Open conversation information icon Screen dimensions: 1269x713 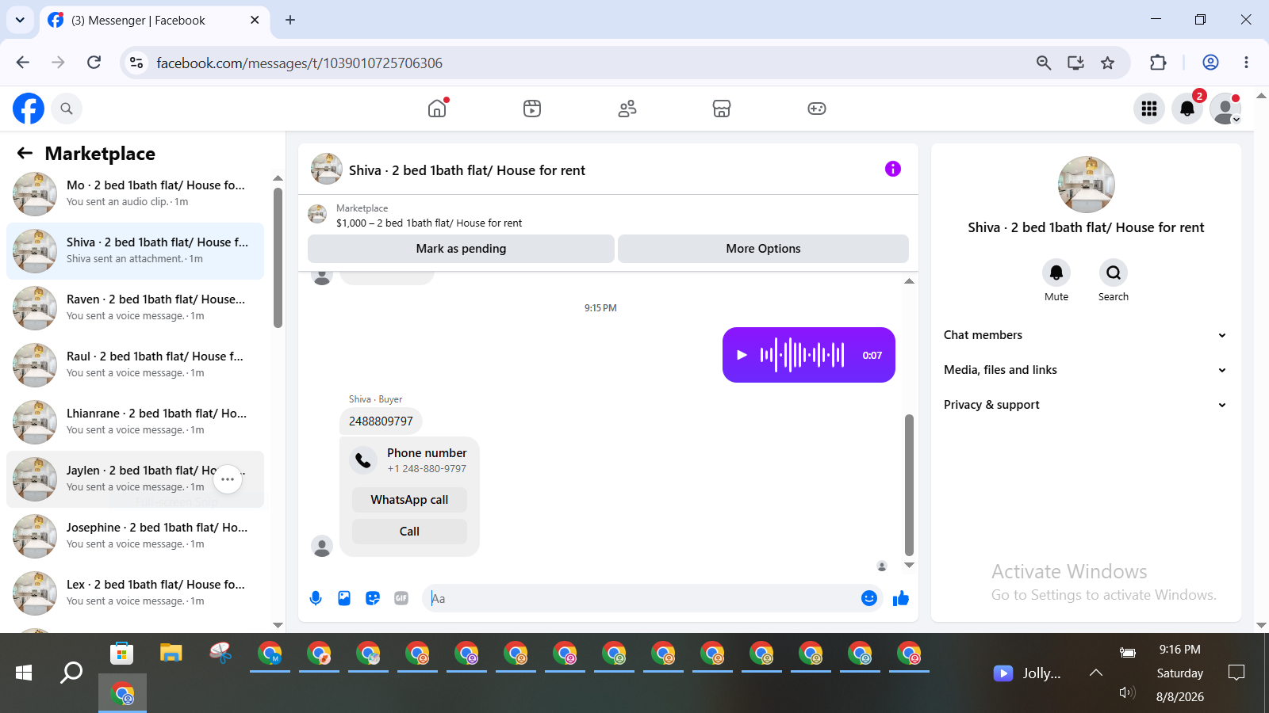pos(893,169)
